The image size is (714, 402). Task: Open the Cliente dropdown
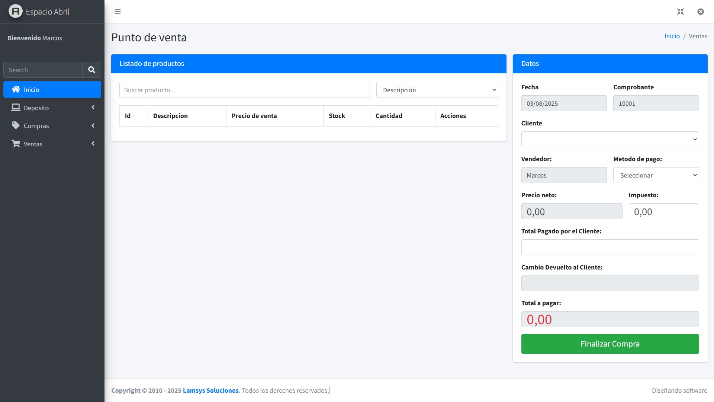tap(610, 139)
